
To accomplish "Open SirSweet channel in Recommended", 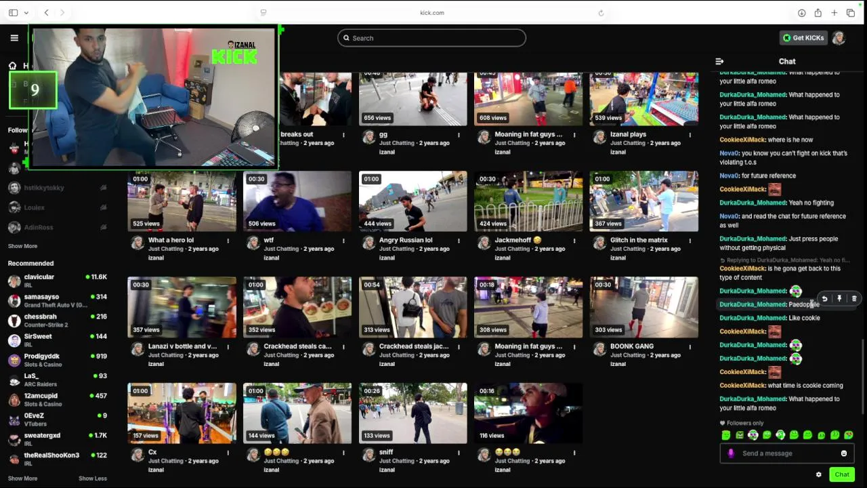I will [x=58, y=340].
